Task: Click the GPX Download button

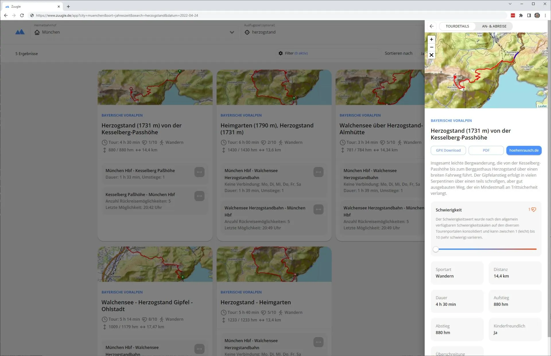Action: pos(448,150)
